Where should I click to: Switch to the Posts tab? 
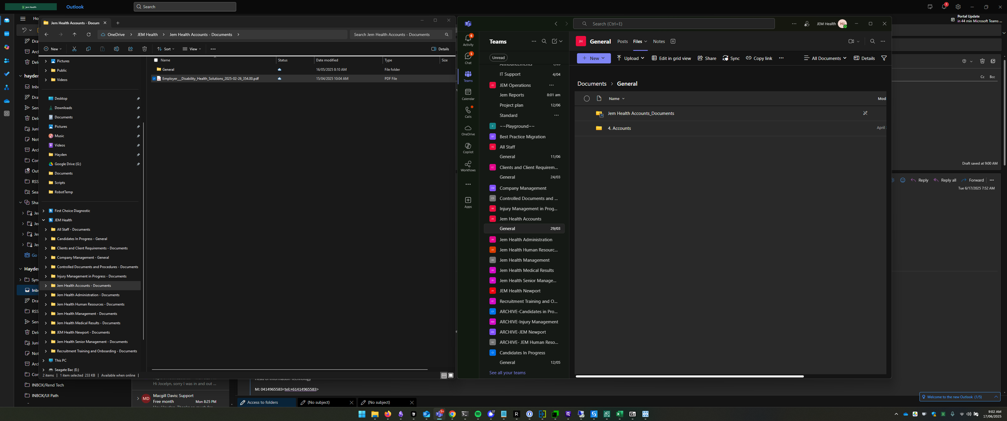point(622,42)
